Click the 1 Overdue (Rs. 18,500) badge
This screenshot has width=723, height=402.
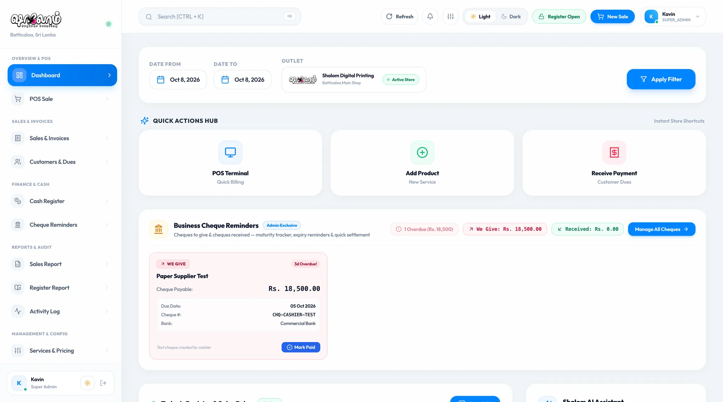click(x=424, y=229)
